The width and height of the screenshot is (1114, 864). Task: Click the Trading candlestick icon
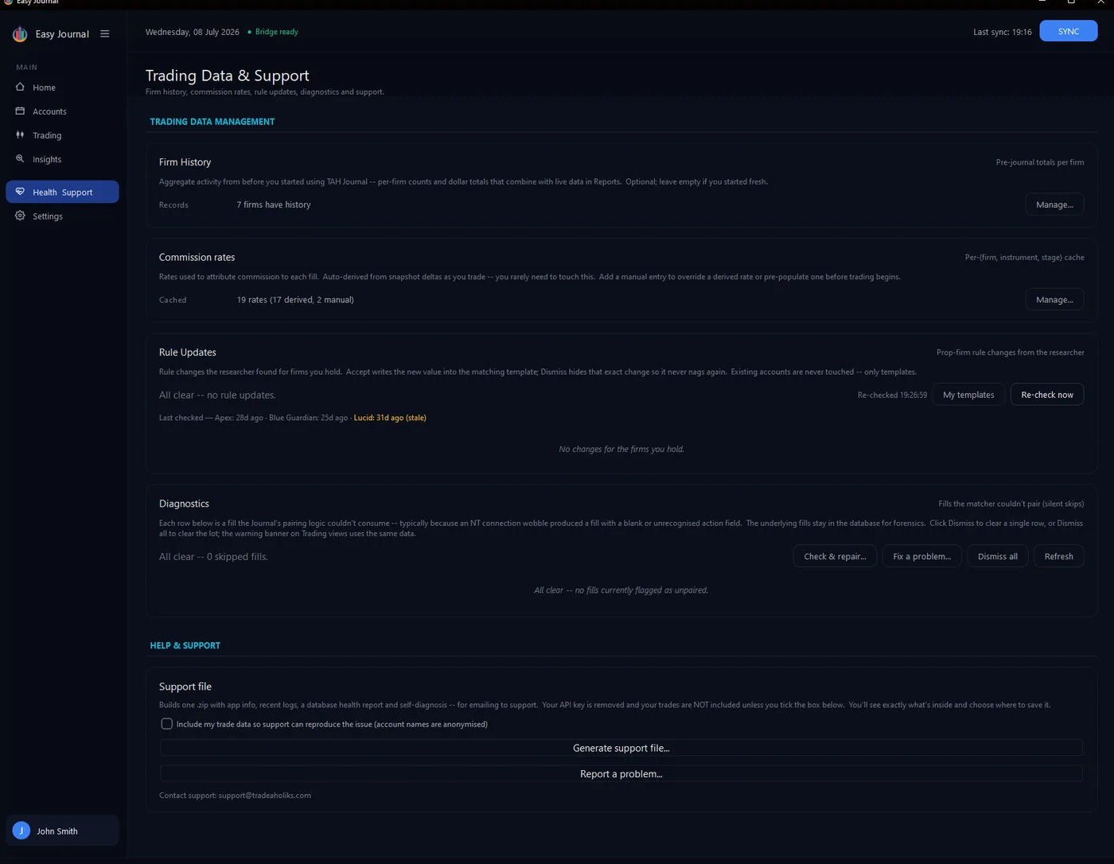coord(20,134)
